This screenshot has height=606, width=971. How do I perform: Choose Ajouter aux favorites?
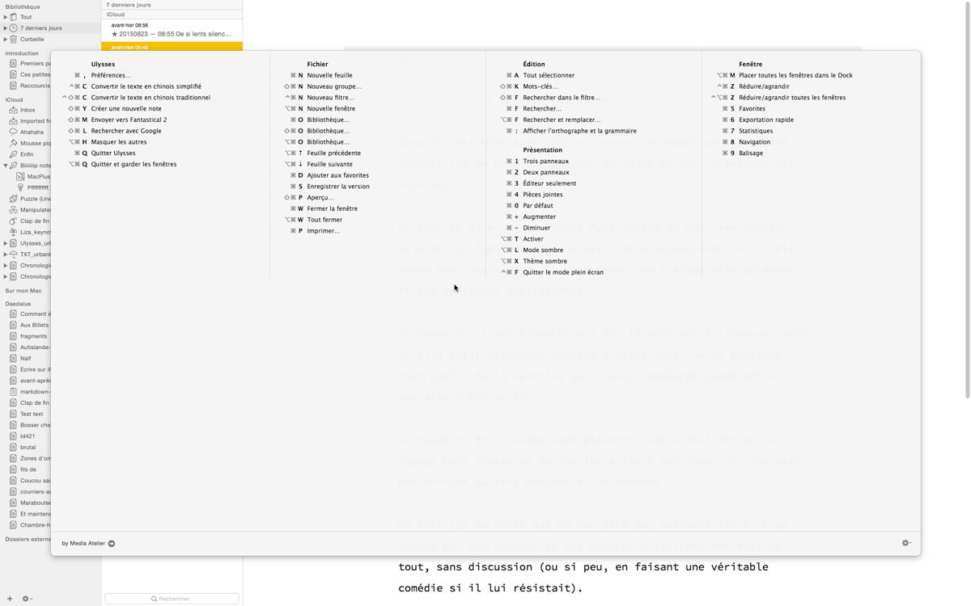338,175
